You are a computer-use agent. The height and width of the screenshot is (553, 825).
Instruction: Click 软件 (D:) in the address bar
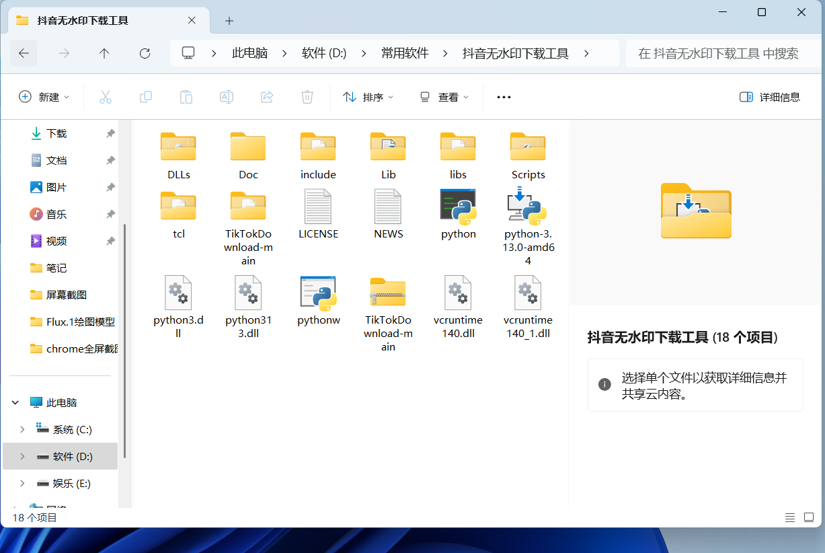pyautogui.click(x=324, y=53)
